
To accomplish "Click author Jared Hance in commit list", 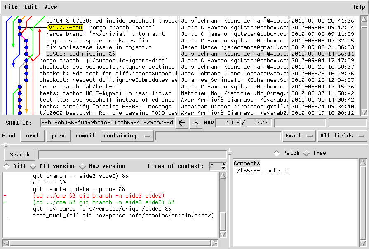I will (x=234, y=47).
